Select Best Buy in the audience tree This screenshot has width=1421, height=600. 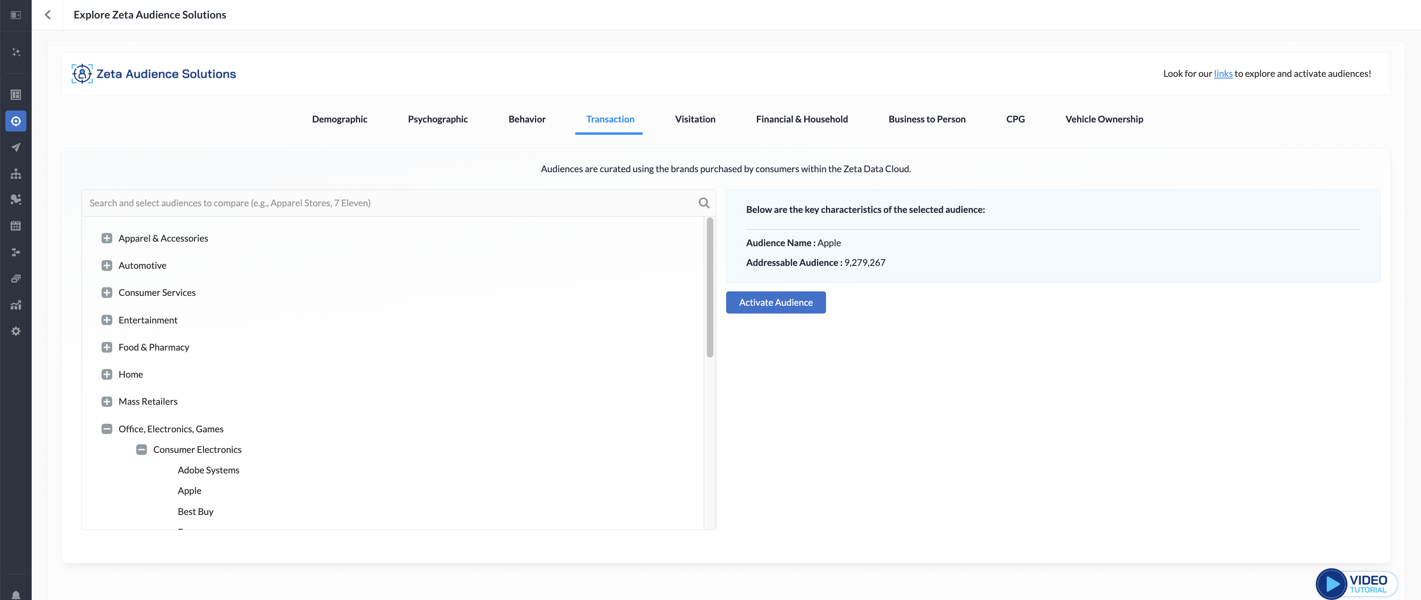(195, 511)
